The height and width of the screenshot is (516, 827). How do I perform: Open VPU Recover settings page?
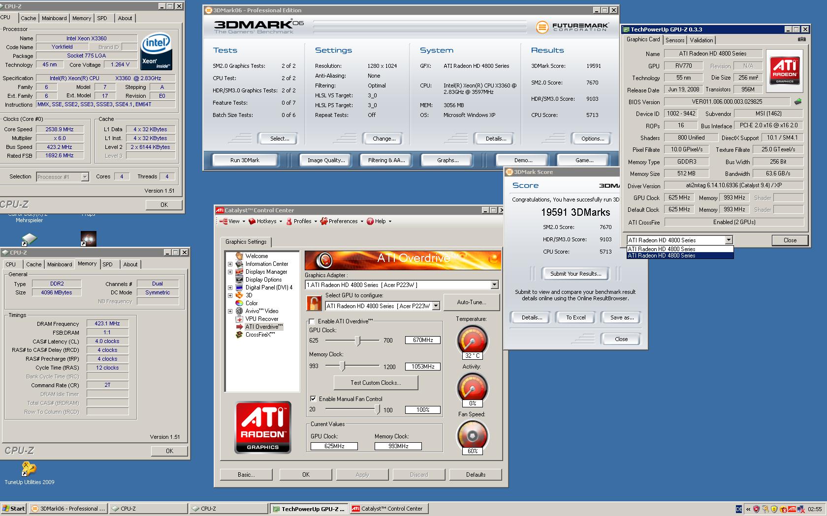(261, 319)
